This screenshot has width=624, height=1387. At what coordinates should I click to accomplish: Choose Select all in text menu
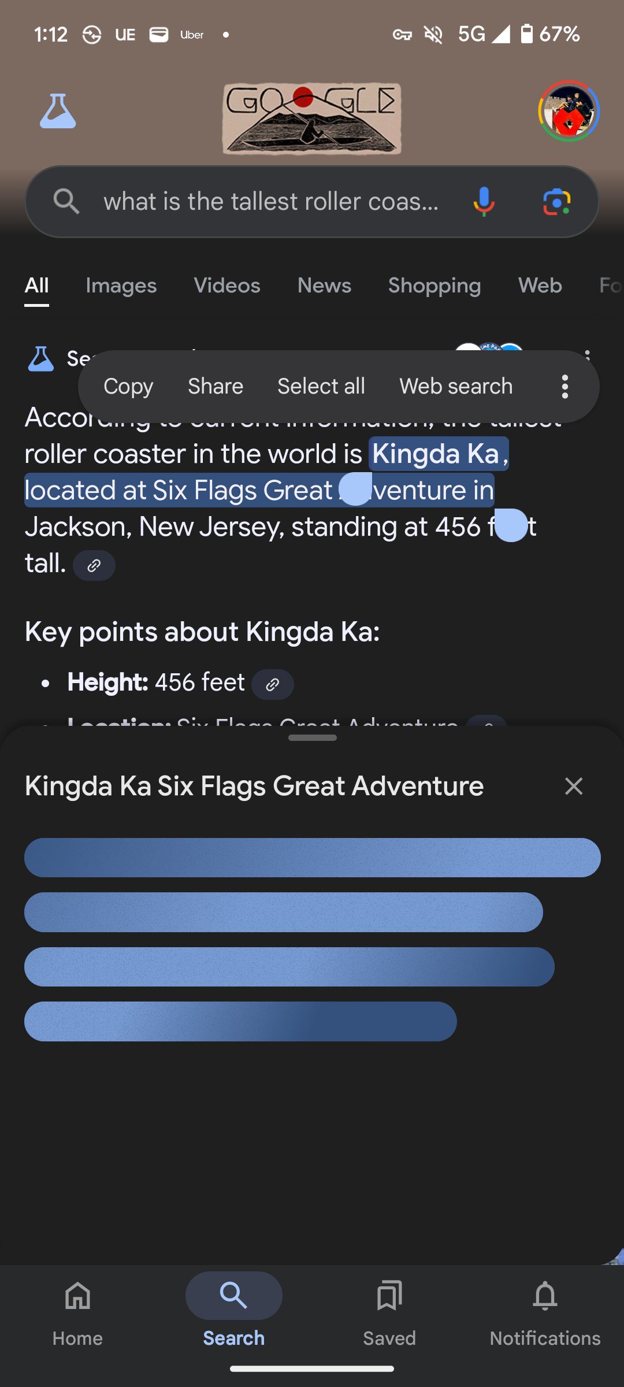click(321, 386)
